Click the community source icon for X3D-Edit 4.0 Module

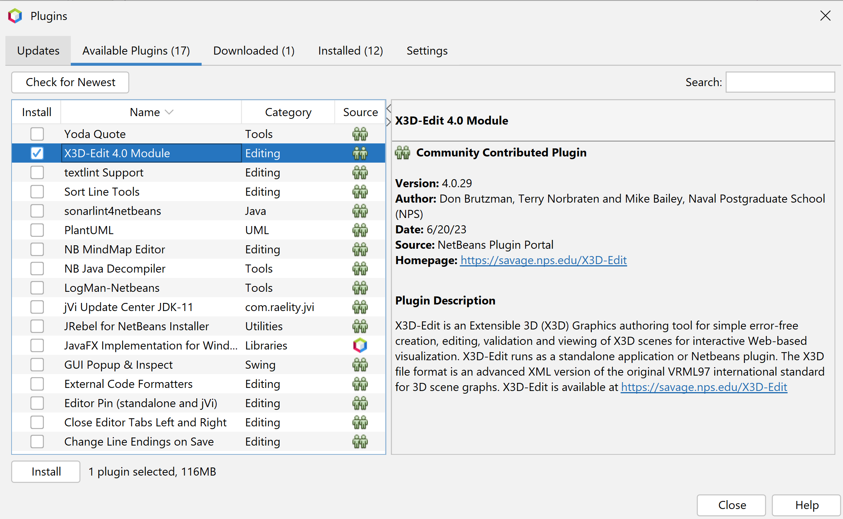tap(360, 153)
